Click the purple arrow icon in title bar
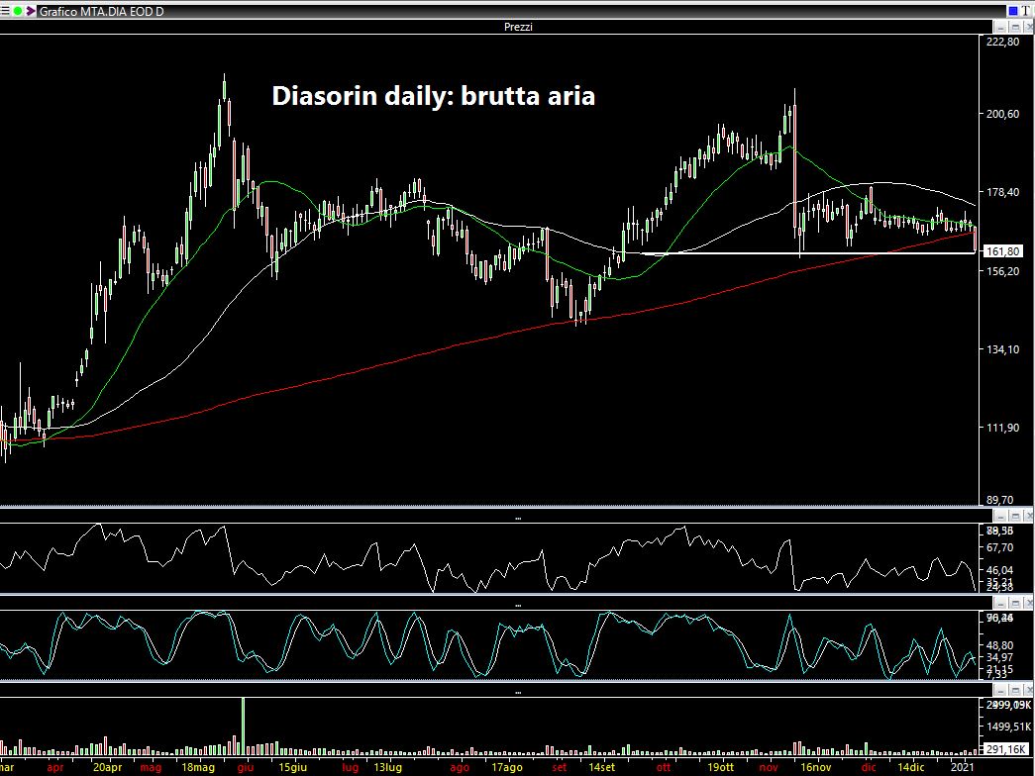Image resolution: width=1035 pixels, height=776 pixels. (x=31, y=11)
